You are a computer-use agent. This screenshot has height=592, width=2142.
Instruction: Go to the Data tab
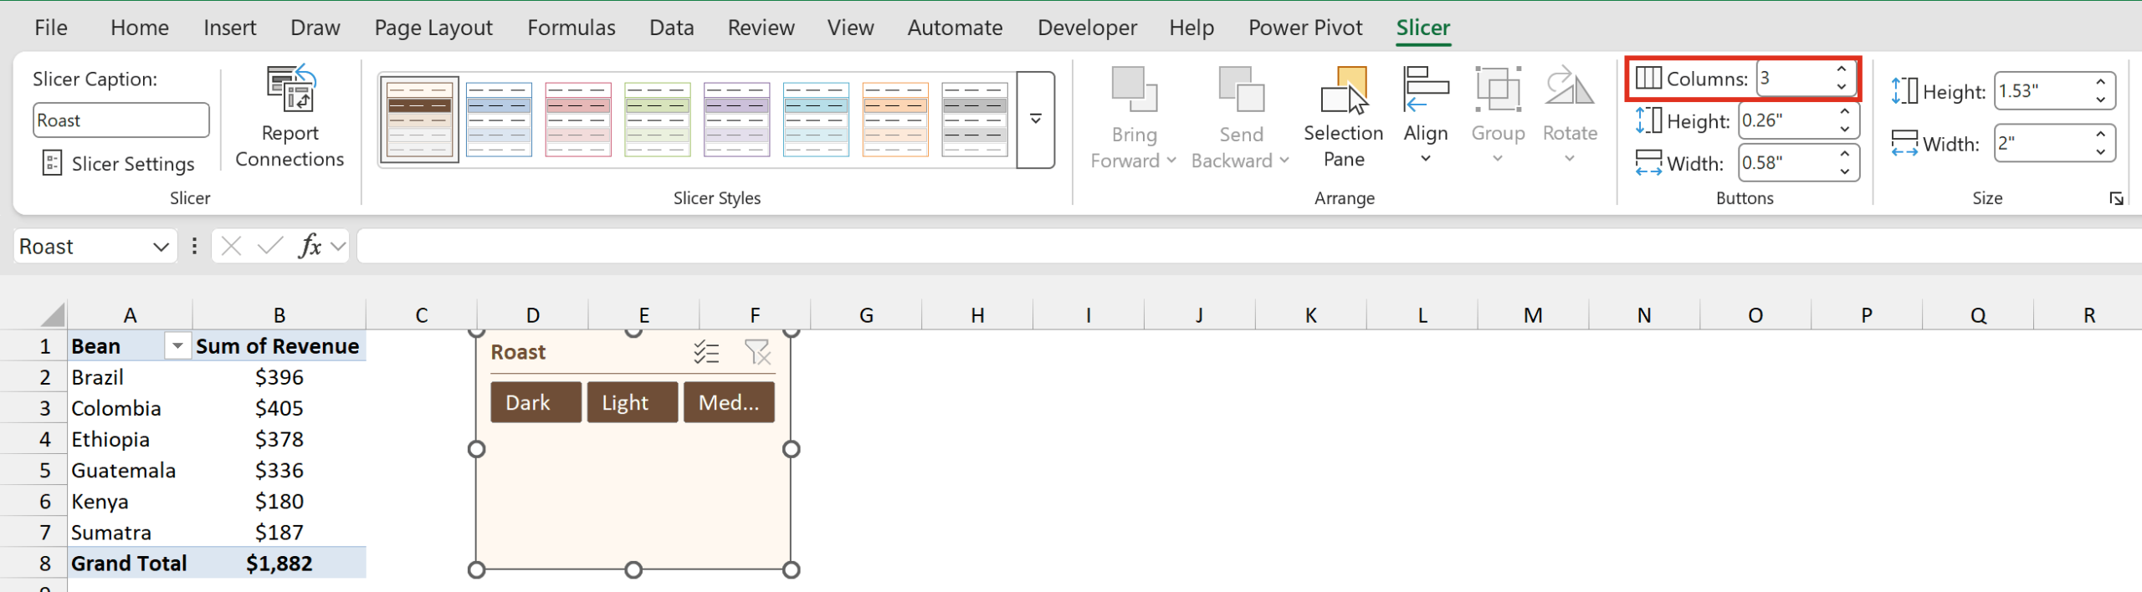[x=672, y=28]
